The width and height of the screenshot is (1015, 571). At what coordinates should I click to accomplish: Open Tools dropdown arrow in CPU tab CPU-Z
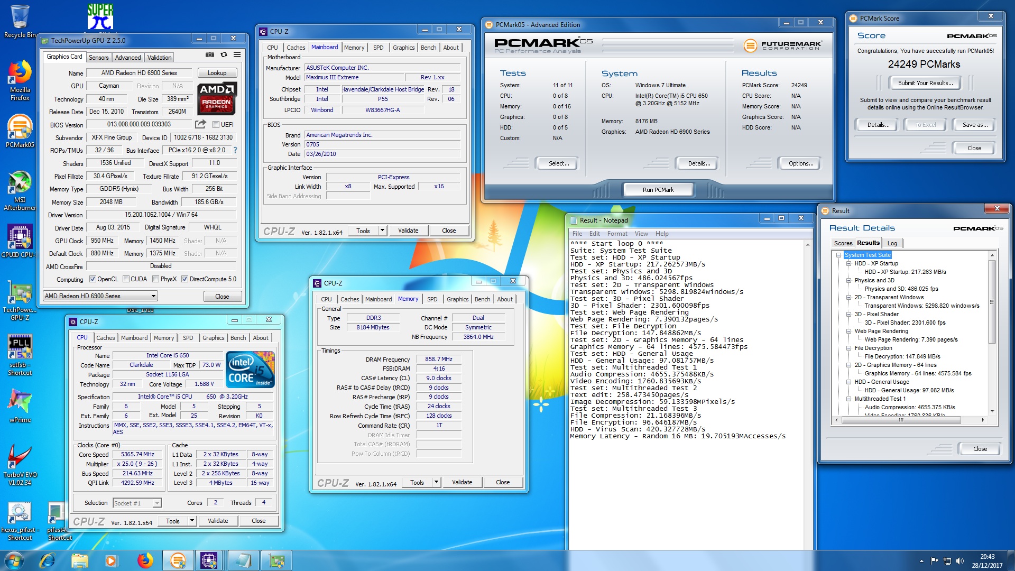(x=192, y=521)
